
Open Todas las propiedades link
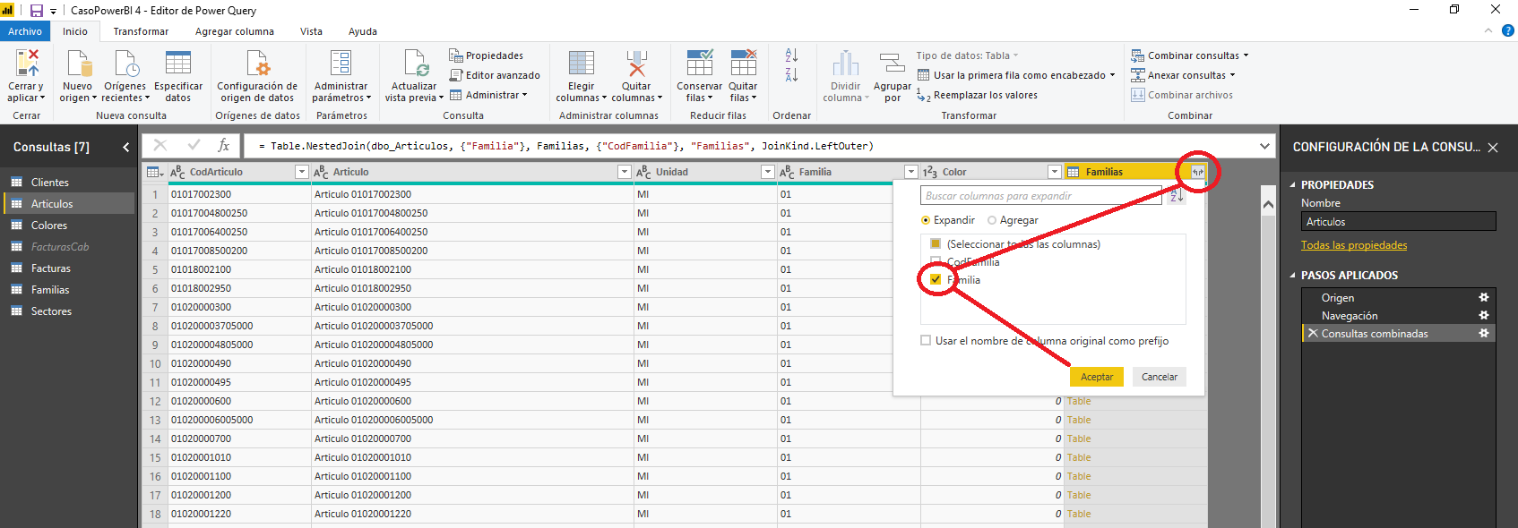point(1354,245)
